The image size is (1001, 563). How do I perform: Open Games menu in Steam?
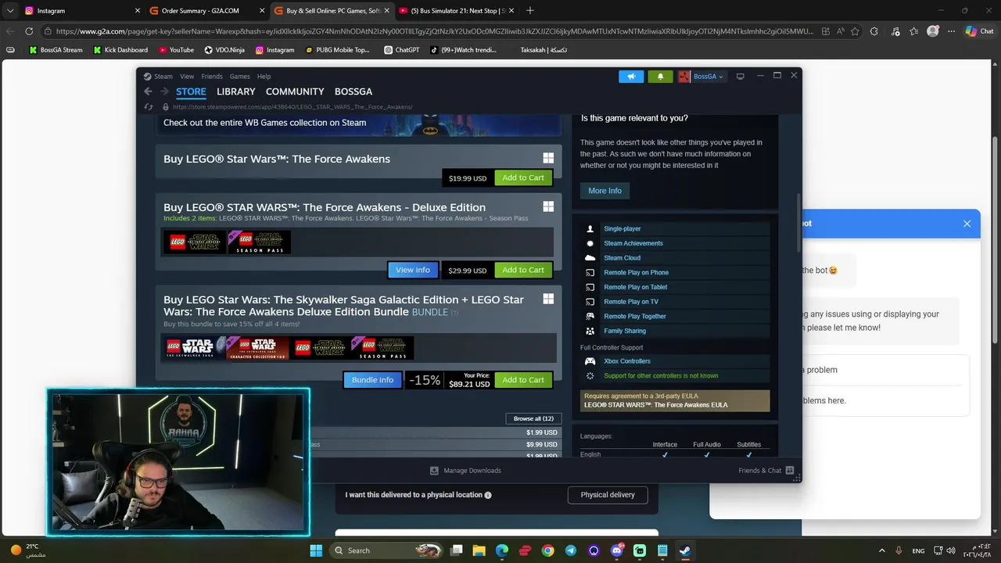[x=240, y=76]
